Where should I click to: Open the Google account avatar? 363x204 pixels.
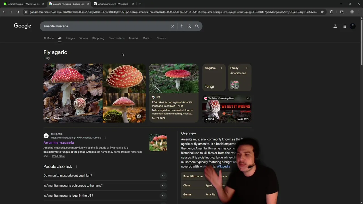click(x=353, y=26)
